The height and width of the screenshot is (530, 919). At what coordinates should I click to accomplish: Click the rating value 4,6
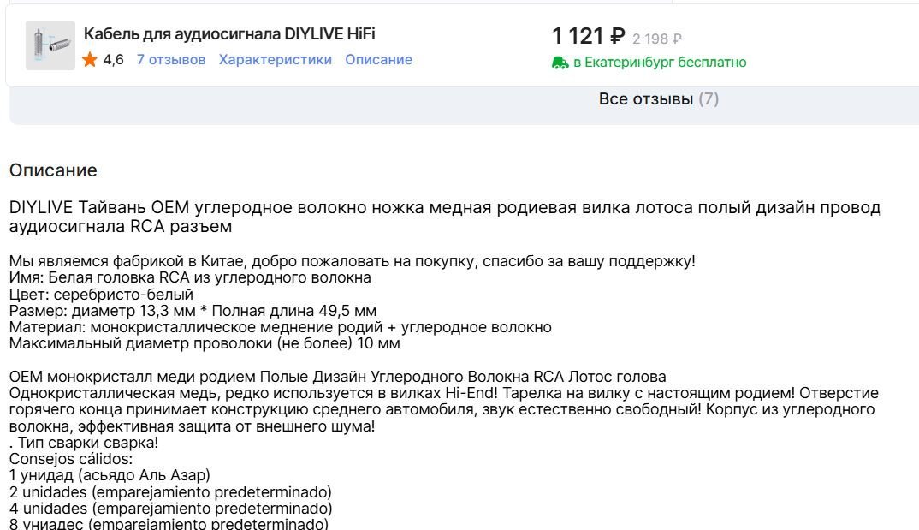114,60
